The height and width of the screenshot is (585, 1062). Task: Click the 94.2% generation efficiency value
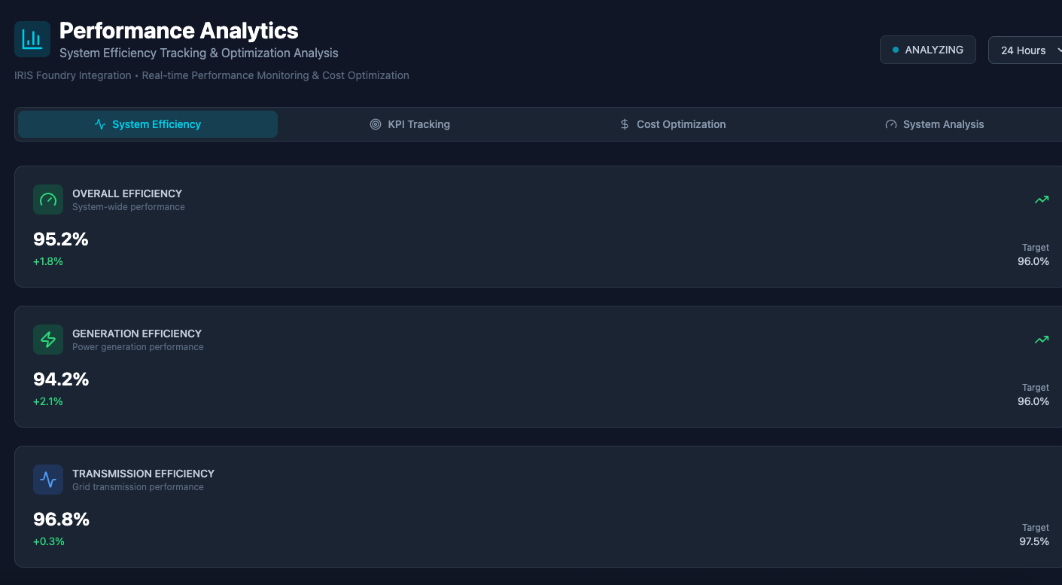pos(61,379)
